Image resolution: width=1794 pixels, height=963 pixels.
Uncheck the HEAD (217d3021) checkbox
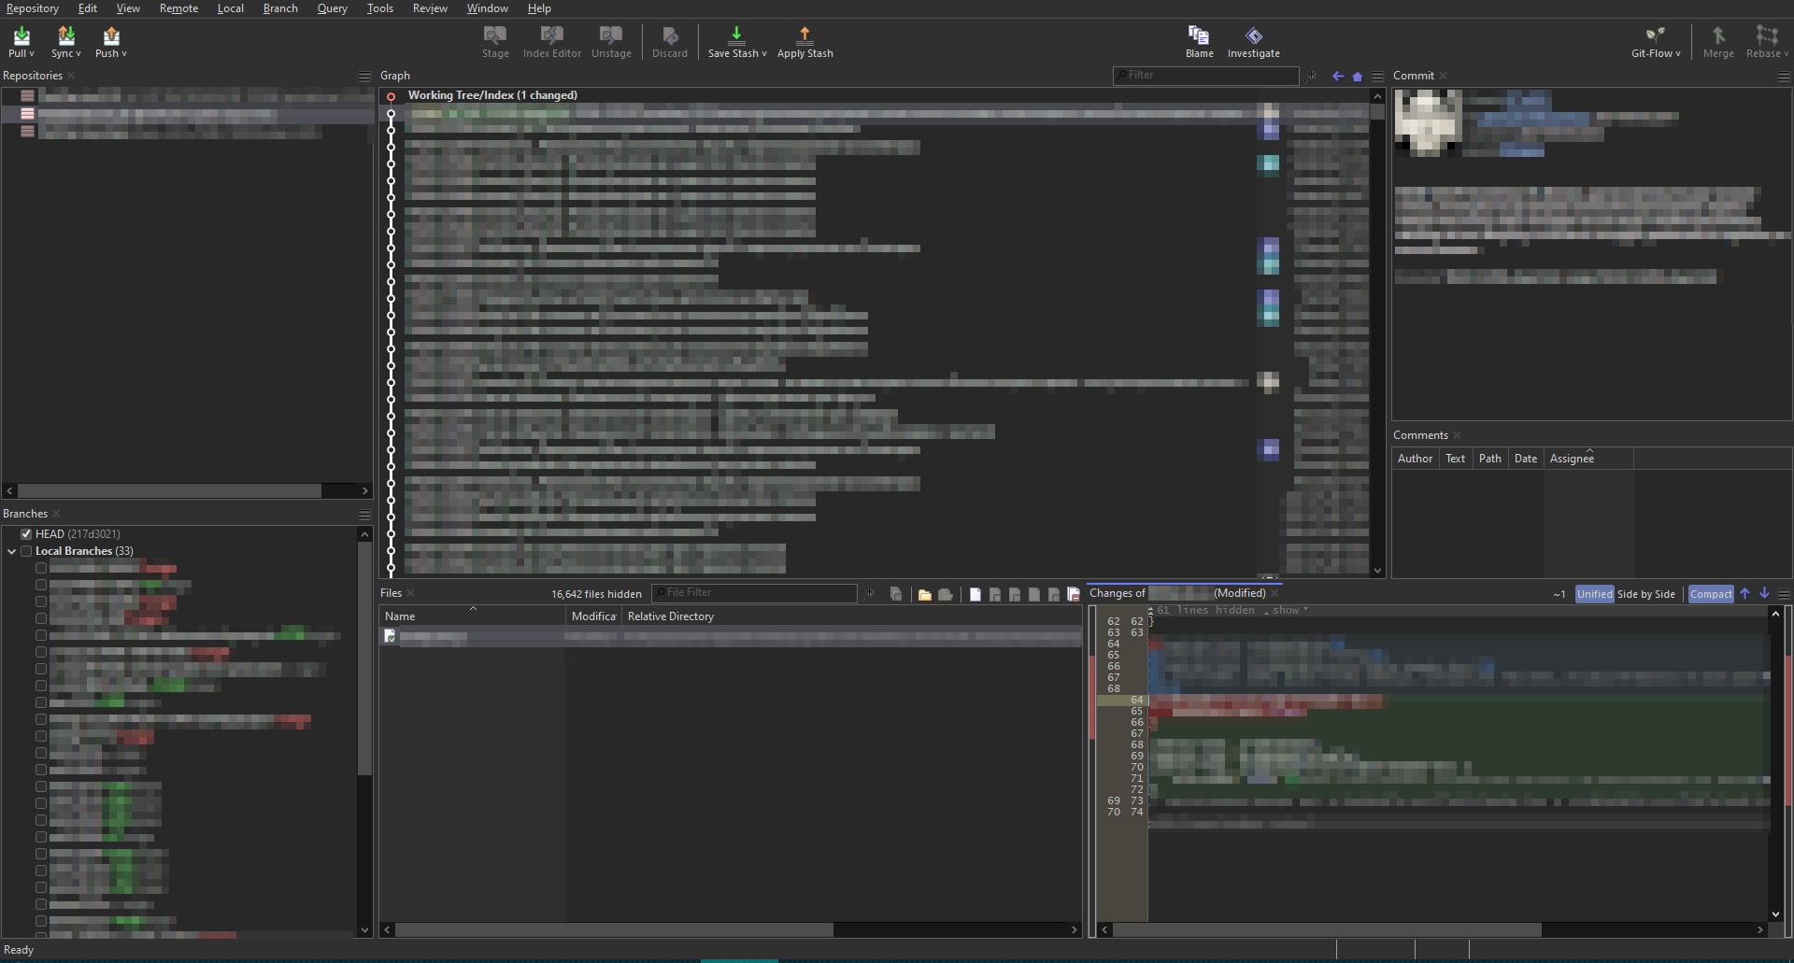point(26,534)
